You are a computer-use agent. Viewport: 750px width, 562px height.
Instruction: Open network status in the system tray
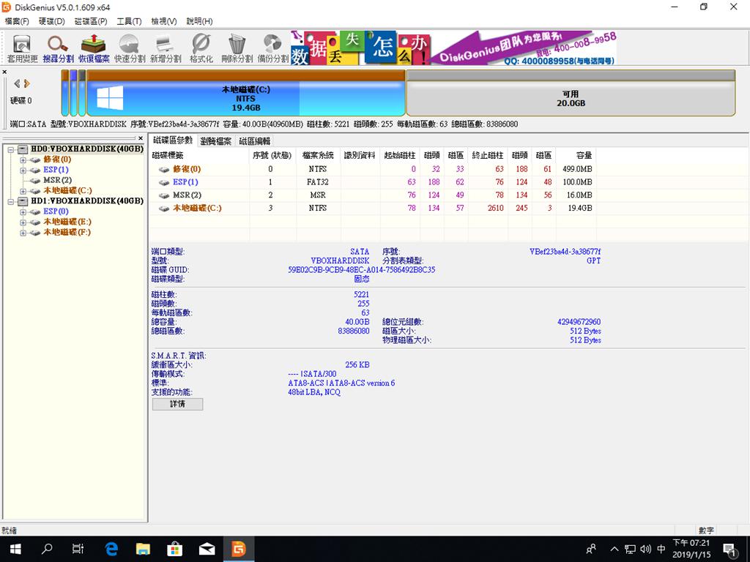[x=630, y=549]
